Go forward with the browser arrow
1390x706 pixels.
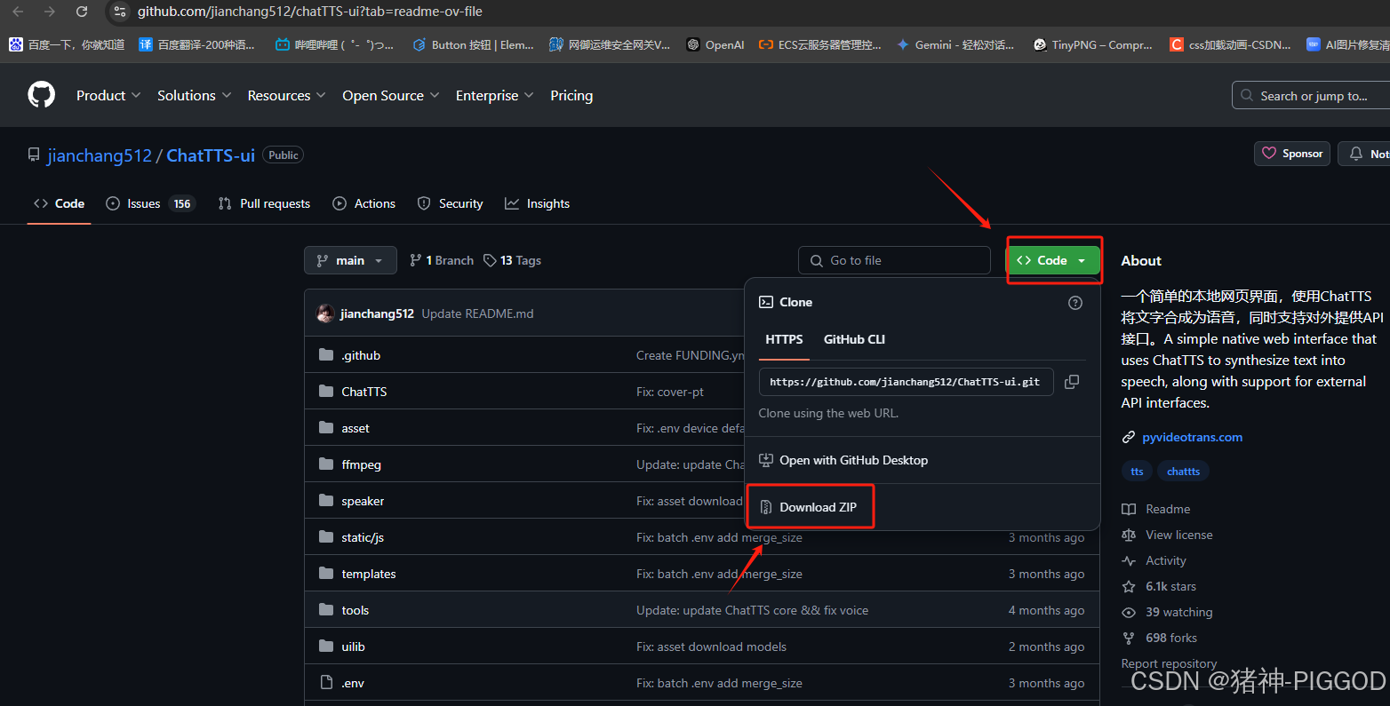point(50,12)
